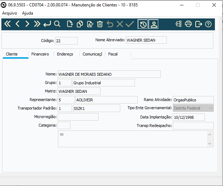Click the confirm checkmark icon
This screenshot has height=186, width=223.
(130, 24)
